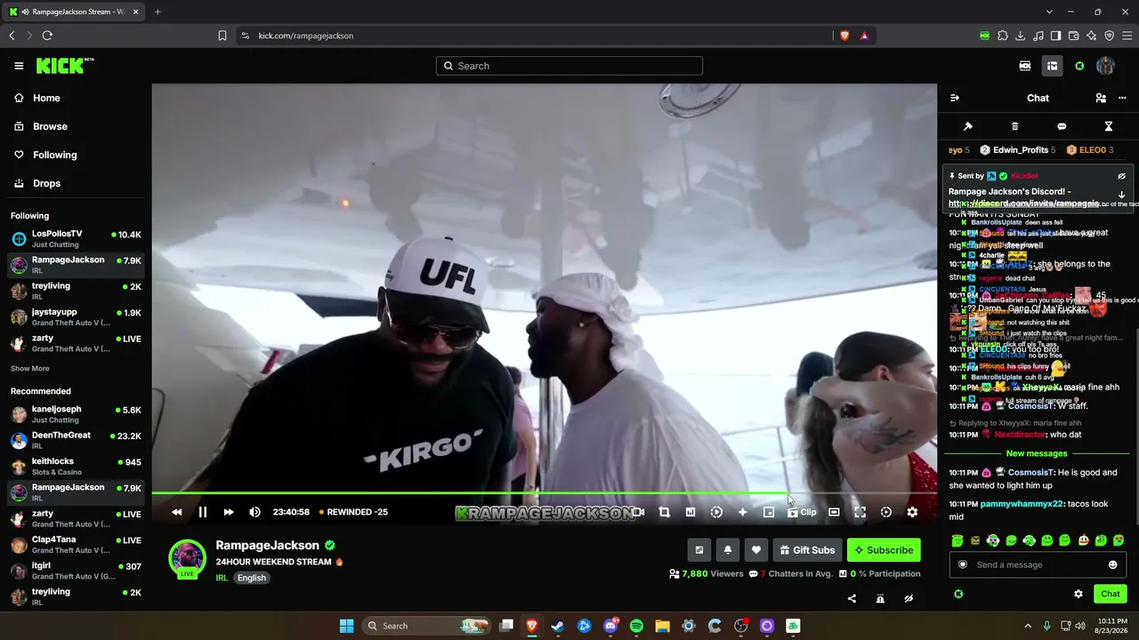Open the channel panel icon left of the bell
Viewport: 1139px width, 640px height.
tap(699, 550)
